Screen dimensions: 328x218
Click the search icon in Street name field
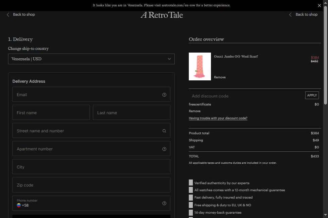(x=164, y=131)
